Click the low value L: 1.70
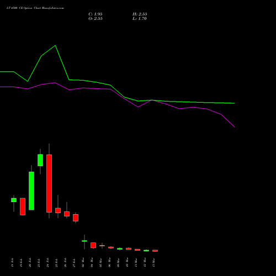 pos(140,18)
